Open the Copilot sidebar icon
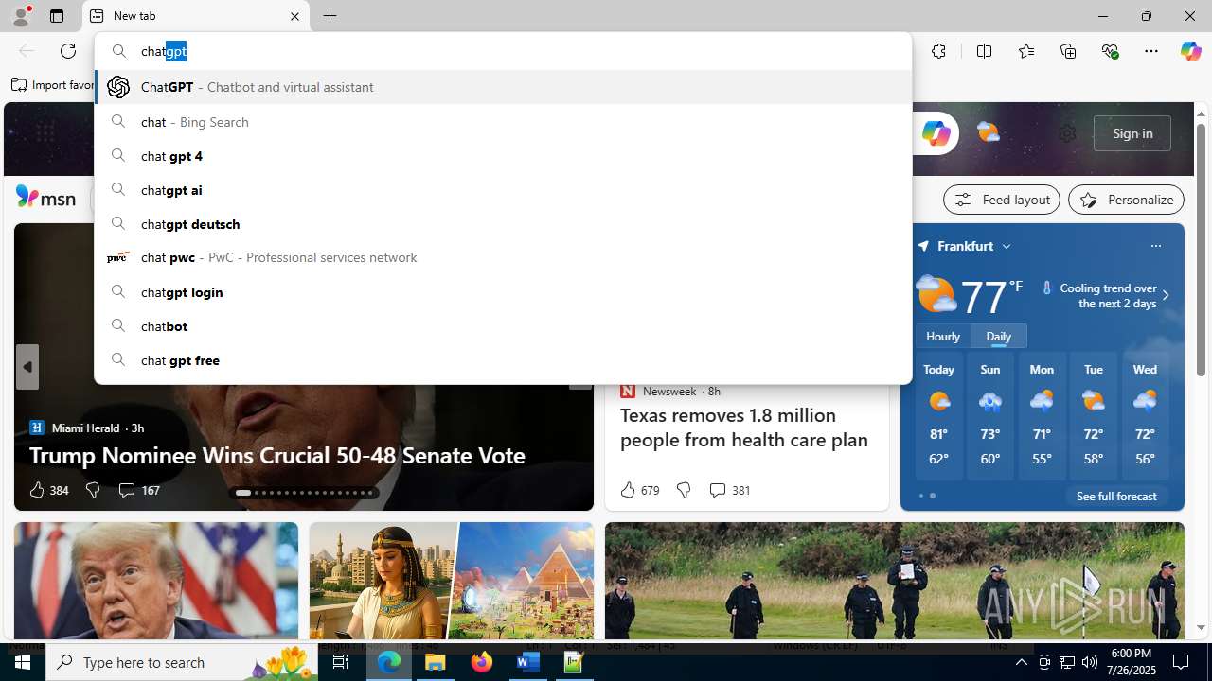1212x681 pixels. coord(1190,51)
